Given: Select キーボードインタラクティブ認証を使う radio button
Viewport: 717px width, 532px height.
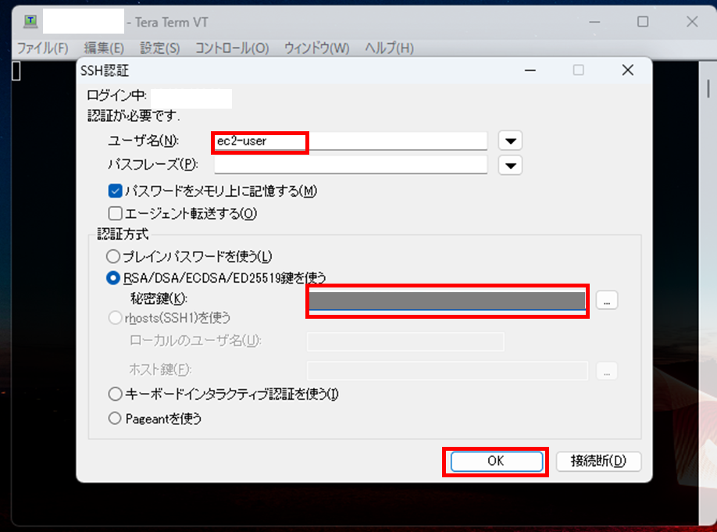Looking at the screenshot, I should pos(115,394).
